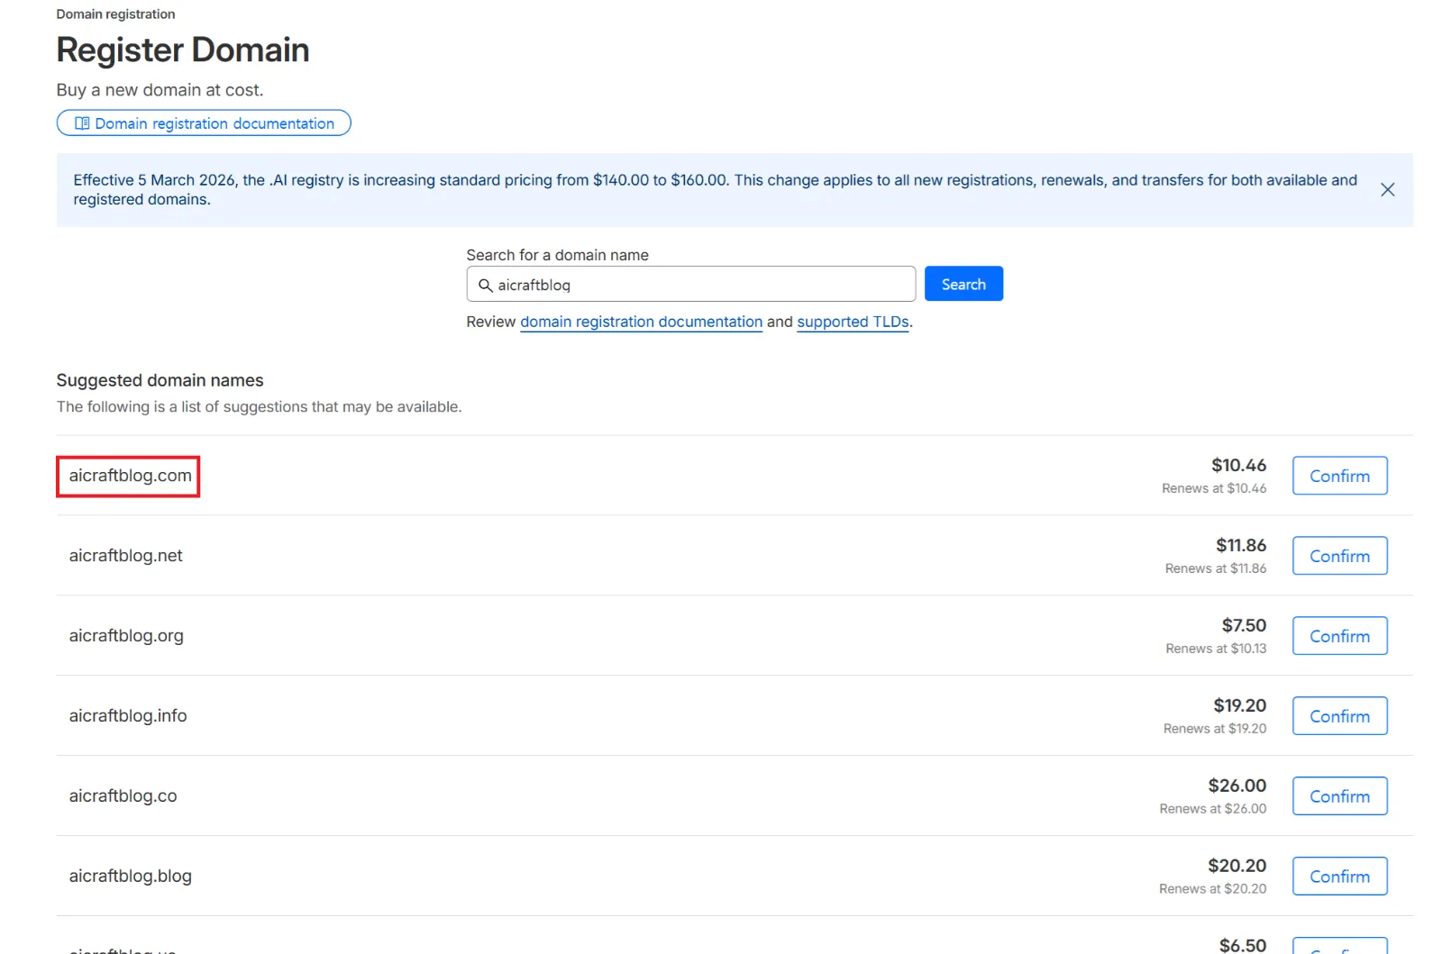Click the magnifier icon in search field
1442x954 pixels.
[485, 286]
